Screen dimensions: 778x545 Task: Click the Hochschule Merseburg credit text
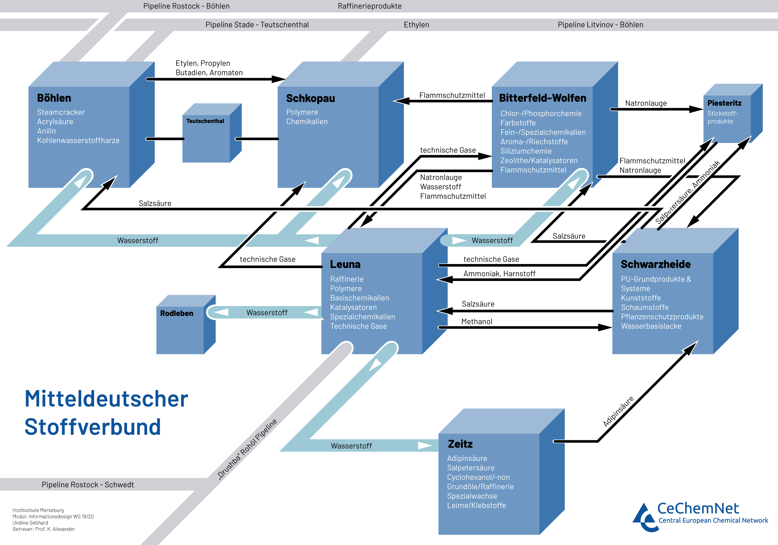click(x=38, y=510)
